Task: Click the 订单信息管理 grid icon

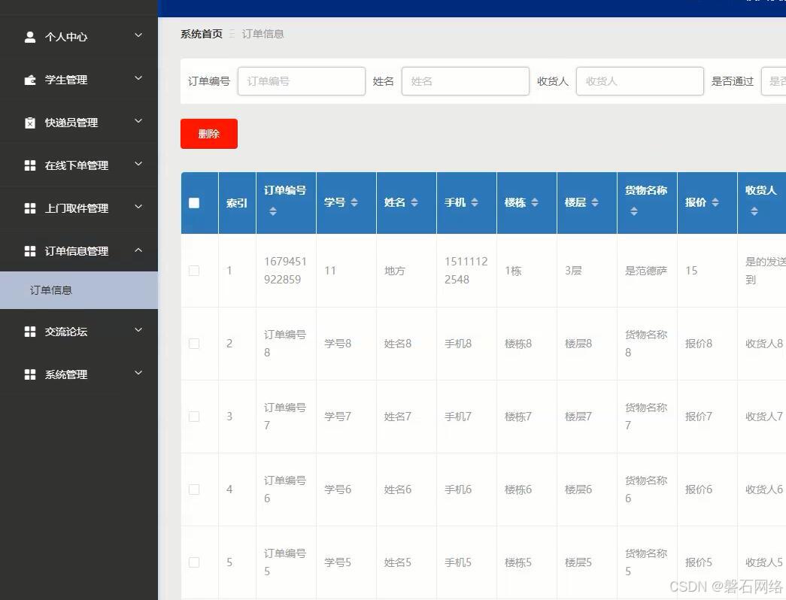Action: pos(29,250)
